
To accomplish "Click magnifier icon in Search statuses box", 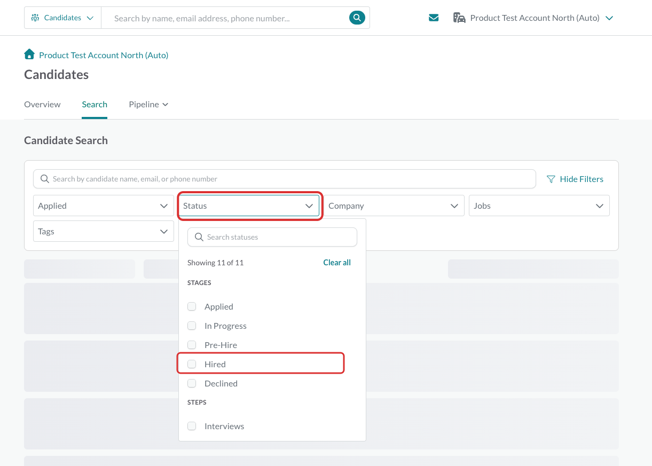I will point(199,237).
